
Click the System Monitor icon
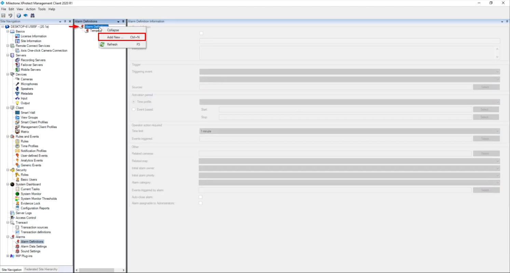point(17,194)
